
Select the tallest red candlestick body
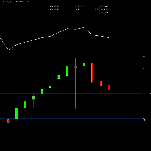(92, 73)
